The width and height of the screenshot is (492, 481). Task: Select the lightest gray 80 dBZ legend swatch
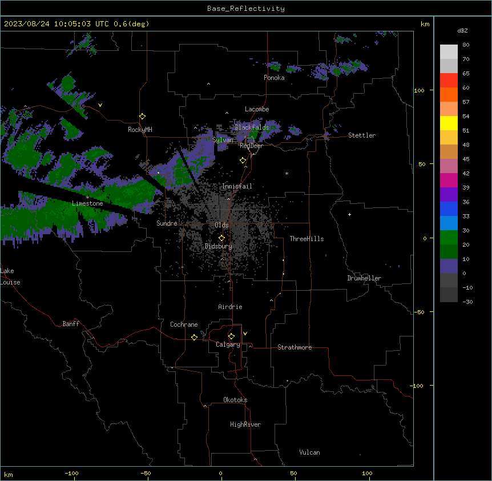449,51
